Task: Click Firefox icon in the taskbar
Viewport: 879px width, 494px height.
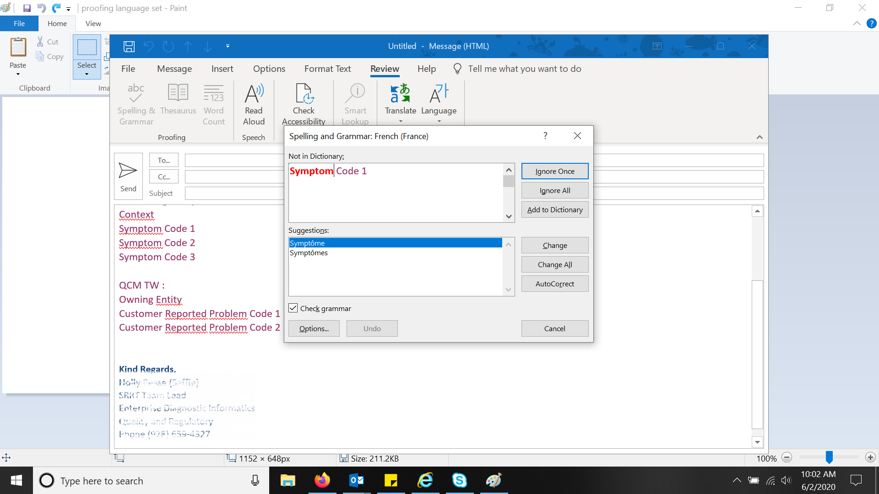Action: (322, 480)
